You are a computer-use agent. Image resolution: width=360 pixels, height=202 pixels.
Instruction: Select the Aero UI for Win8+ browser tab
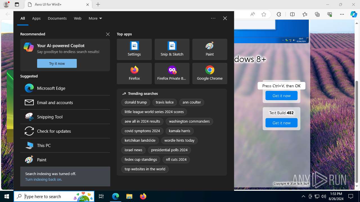[x=58, y=4]
